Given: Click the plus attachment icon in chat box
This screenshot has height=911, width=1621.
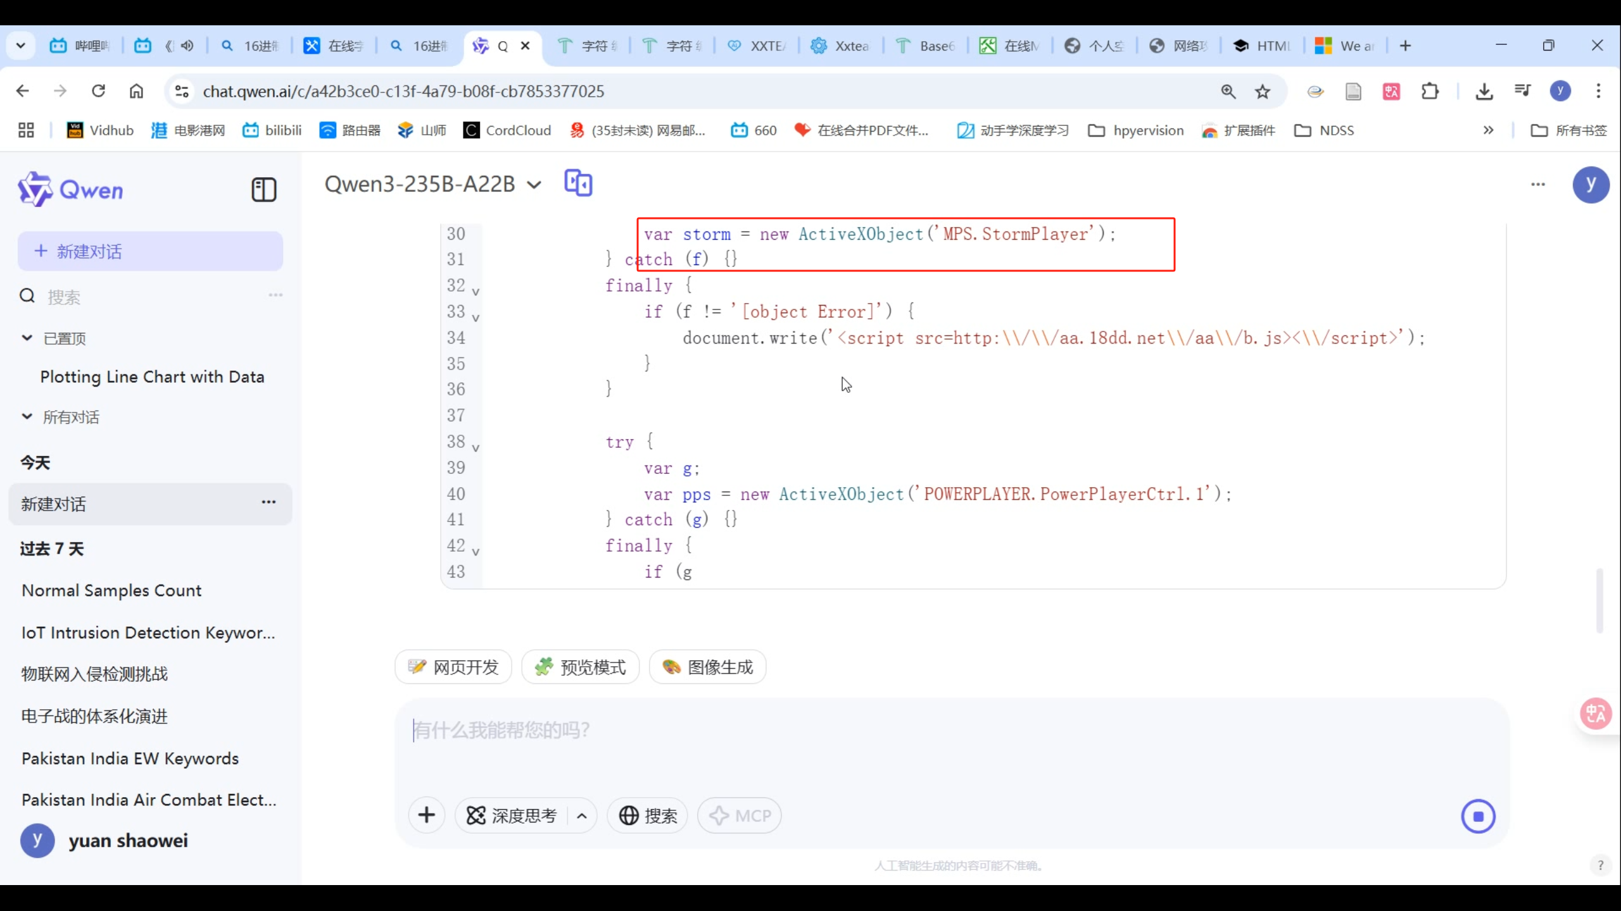Looking at the screenshot, I should coord(426,815).
